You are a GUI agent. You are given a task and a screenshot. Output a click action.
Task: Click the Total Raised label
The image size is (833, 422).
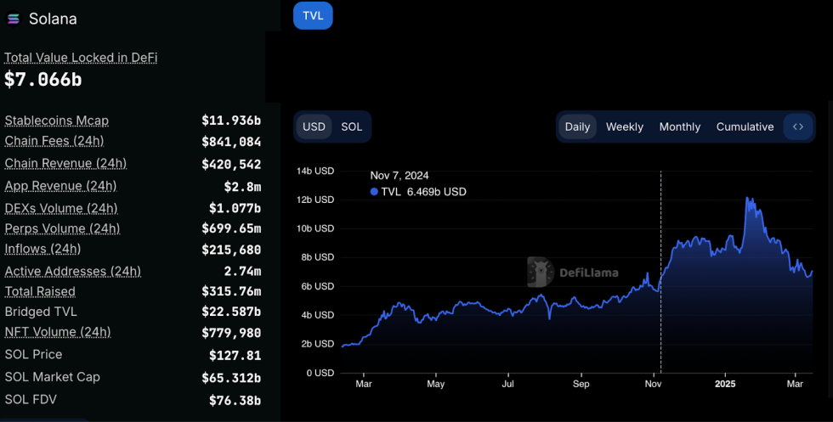pos(40,291)
